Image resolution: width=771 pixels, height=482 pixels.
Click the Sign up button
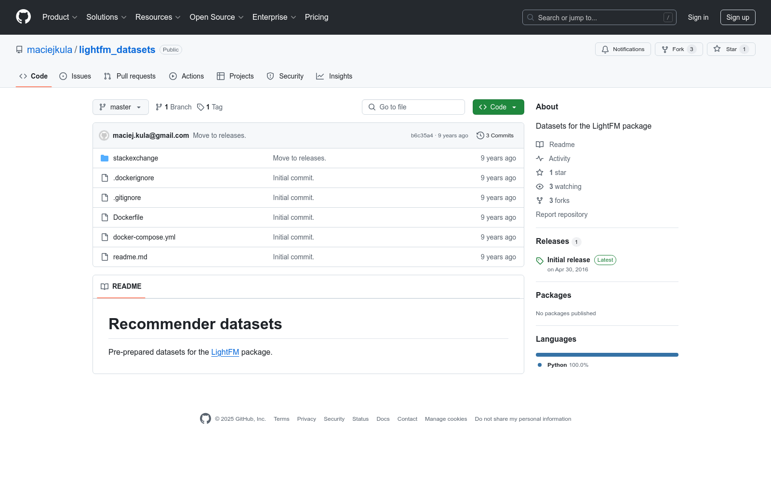[738, 17]
